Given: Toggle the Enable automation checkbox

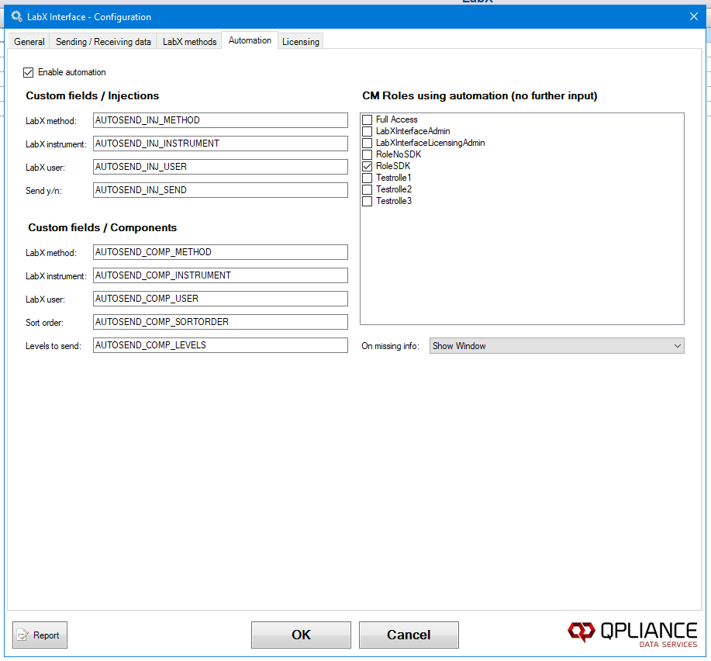Looking at the screenshot, I should click(28, 72).
